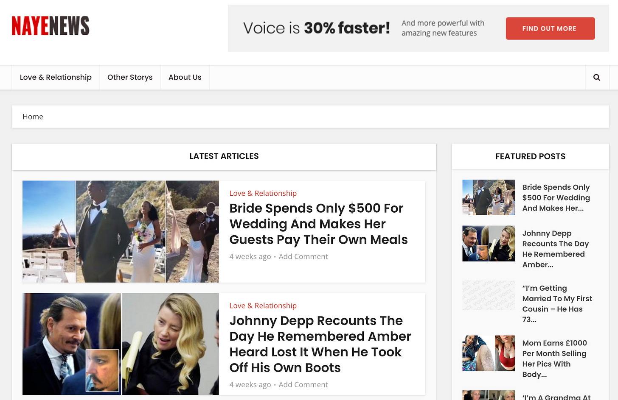Open featured post I'm Getting Married To My First Cousin

(x=557, y=304)
